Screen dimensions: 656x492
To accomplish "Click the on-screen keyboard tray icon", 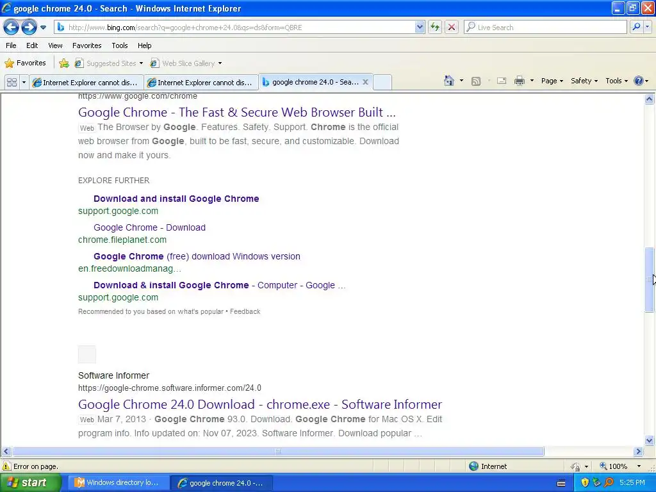I will [x=561, y=483].
